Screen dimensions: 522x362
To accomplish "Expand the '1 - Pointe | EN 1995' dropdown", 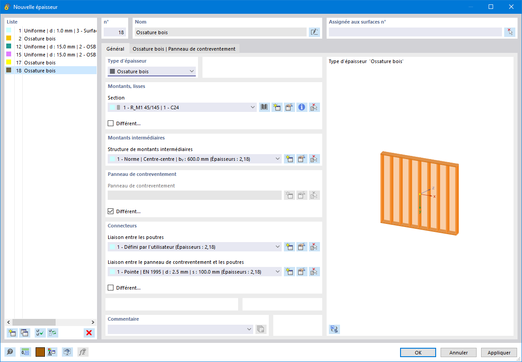I will coord(195,272).
